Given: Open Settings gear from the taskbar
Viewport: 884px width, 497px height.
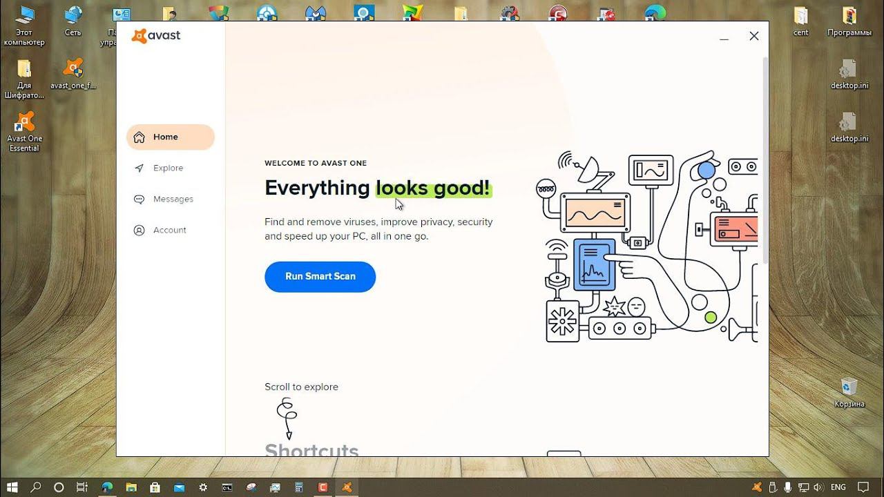Looking at the screenshot, I should [x=204, y=487].
